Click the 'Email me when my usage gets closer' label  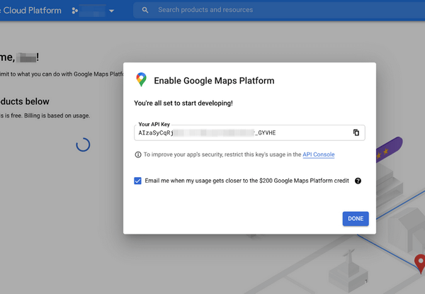click(x=246, y=181)
